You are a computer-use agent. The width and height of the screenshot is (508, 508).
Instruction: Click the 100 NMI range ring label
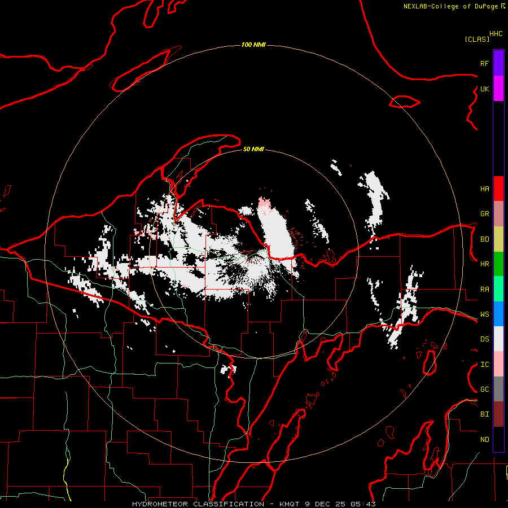[x=253, y=45]
